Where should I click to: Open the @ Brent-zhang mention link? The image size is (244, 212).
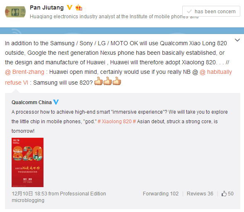(x=24, y=72)
